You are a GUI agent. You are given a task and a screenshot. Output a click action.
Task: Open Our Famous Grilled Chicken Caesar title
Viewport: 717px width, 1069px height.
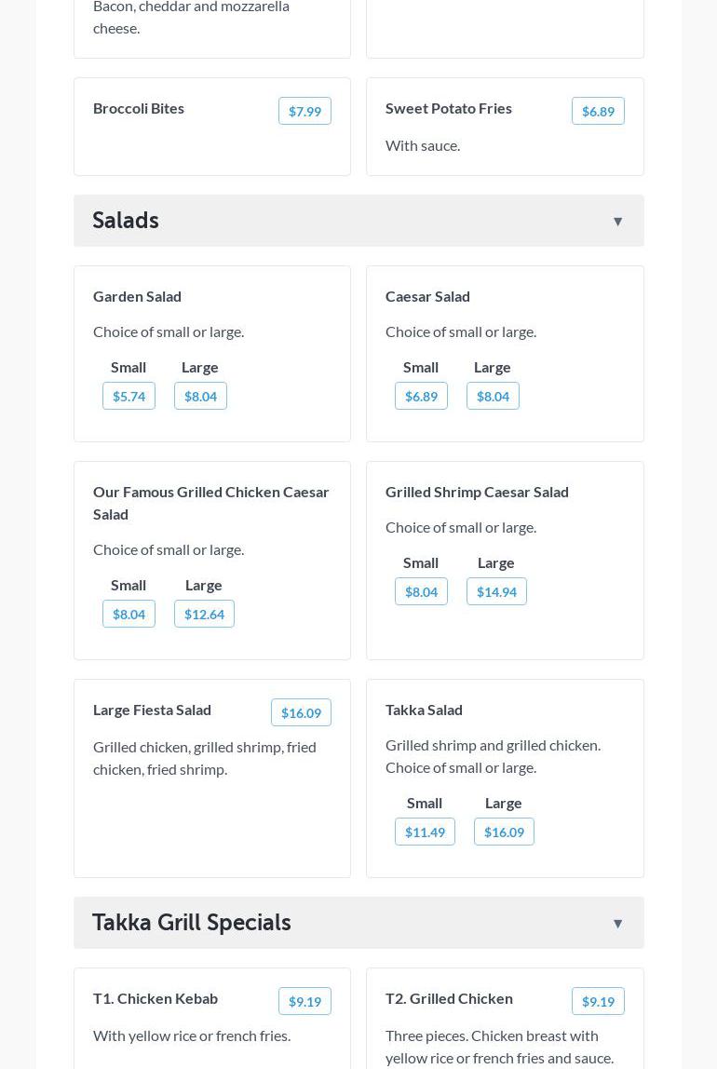click(210, 503)
